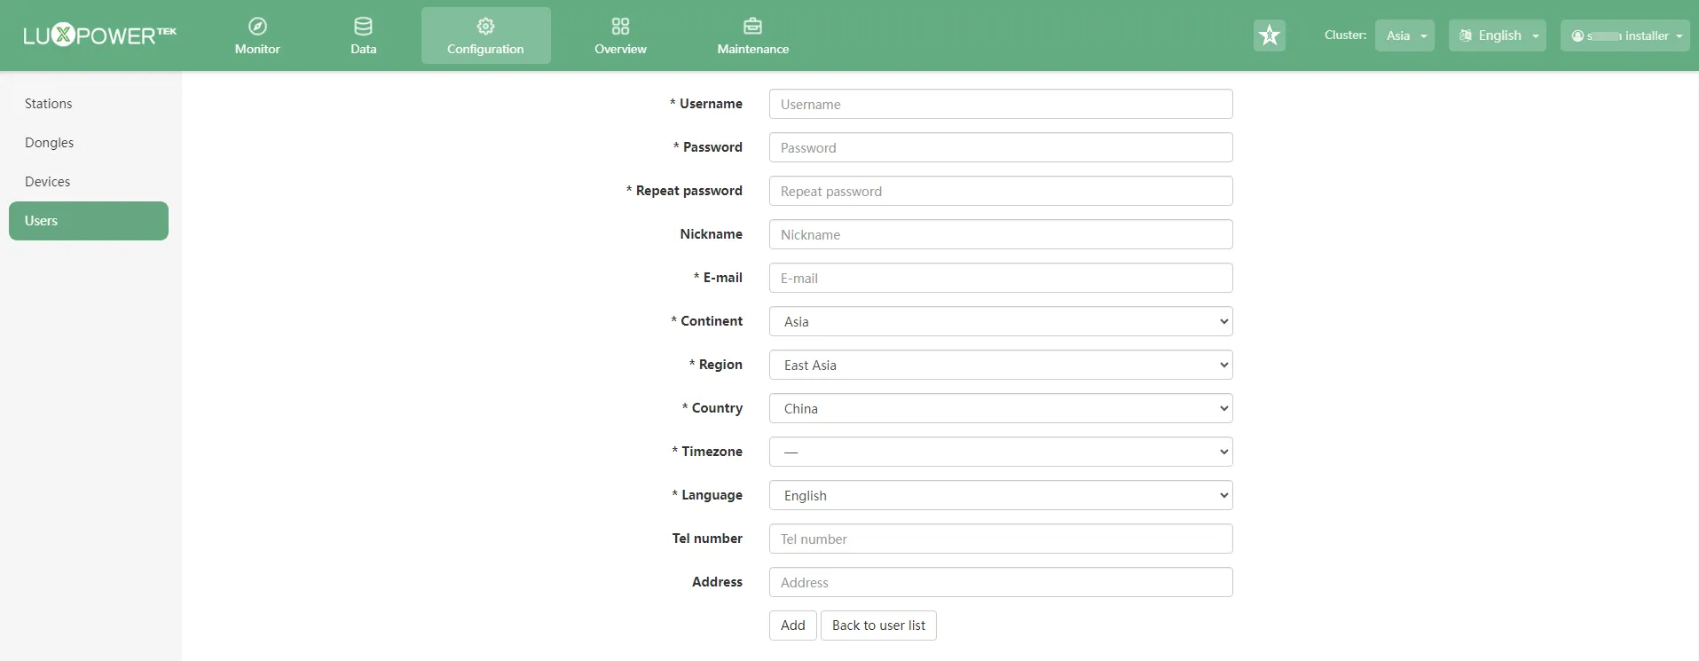Open the installer user account menu
Image resolution: width=1699 pixels, height=661 pixels.
(1624, 35)
